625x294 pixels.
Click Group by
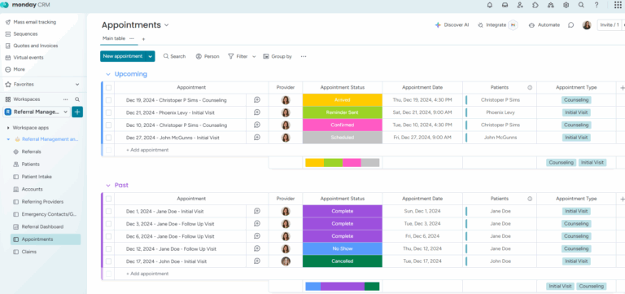[x=278, y=56]
